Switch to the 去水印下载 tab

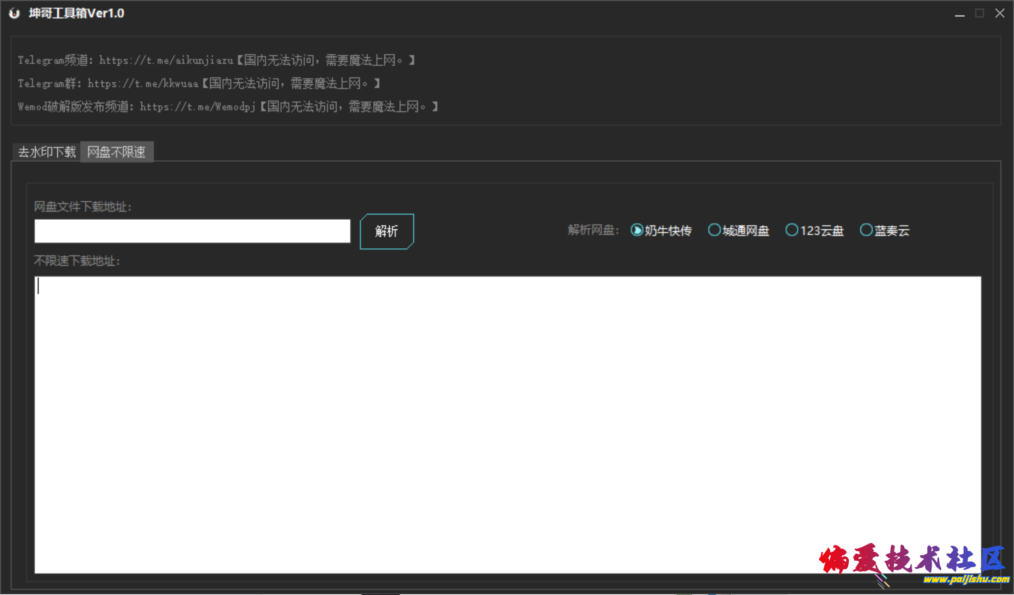[46, 152]
